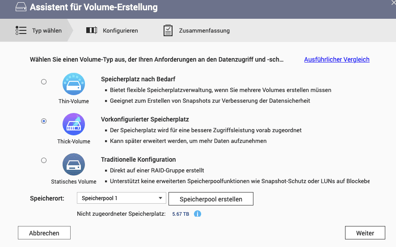The image size is (396, 247).
Task: Click the Konfigurieren step icon
Action: [92, 30]
